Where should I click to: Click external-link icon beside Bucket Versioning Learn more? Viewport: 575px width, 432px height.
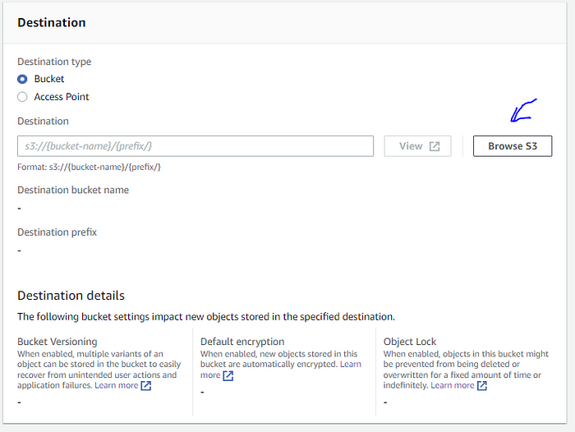click(x=146, y=386)
